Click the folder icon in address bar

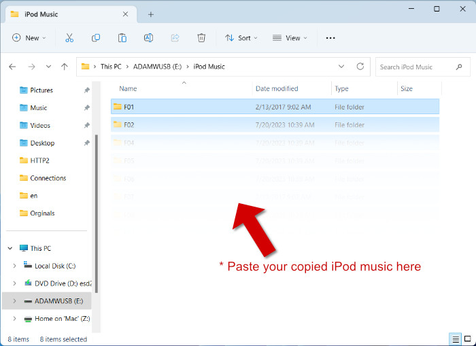pos(85,67)
